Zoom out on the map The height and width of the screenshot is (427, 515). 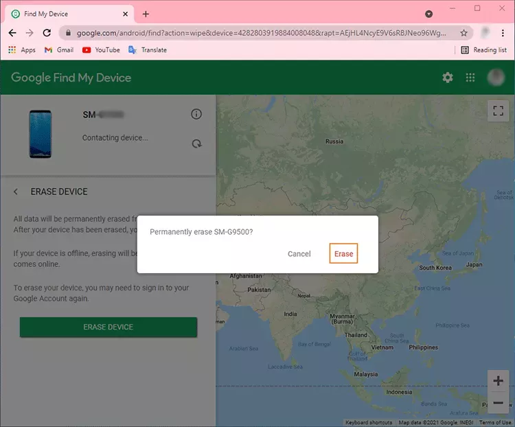point(498,402)
